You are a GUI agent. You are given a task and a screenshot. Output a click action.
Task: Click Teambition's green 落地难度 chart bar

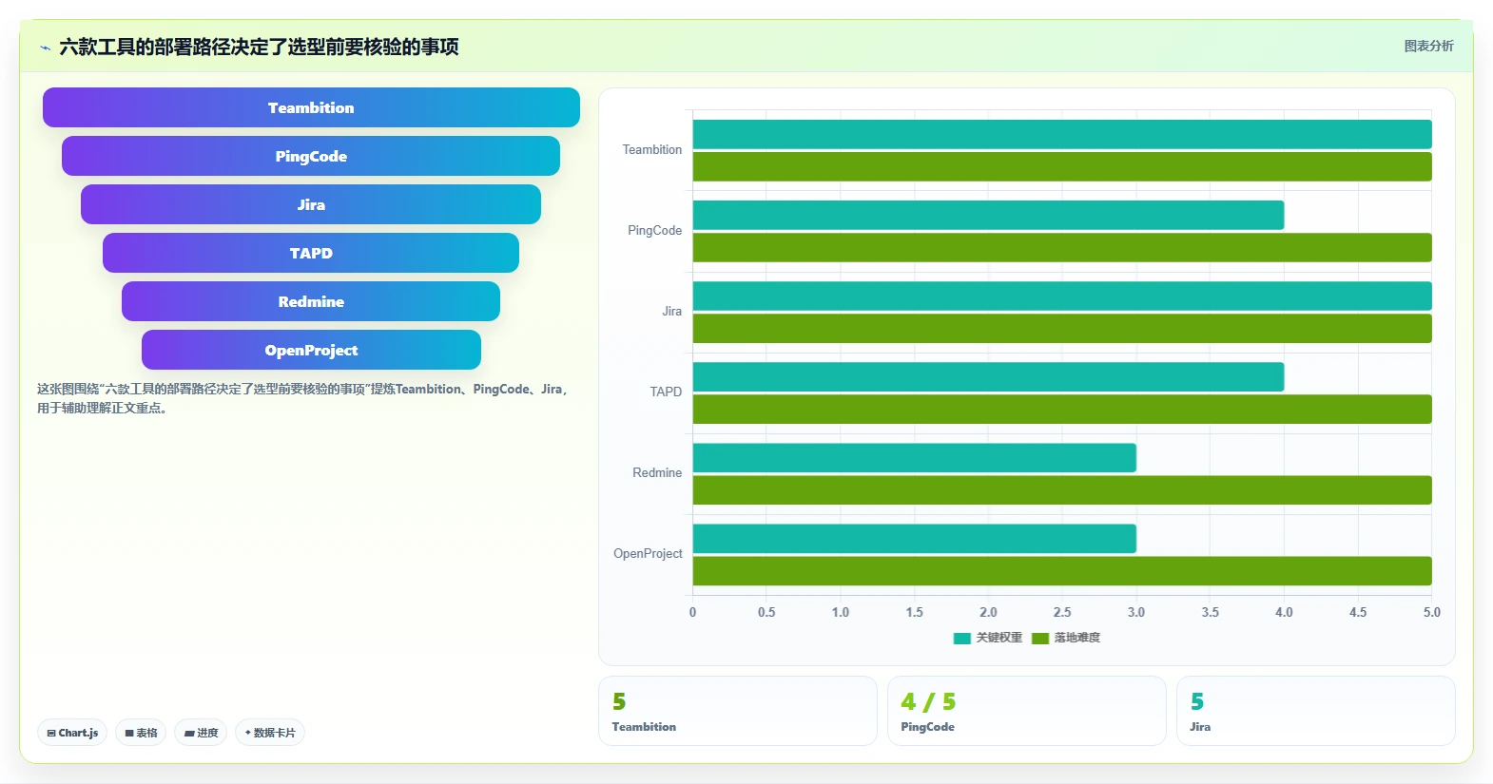coord(1062,166)
